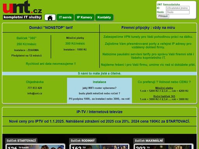The width and height of the screenshot is (199, 149).
Task: Open the Balíček RODINNÝ package thumbnail
Action: pyautogui.click(x=99, y=146)
